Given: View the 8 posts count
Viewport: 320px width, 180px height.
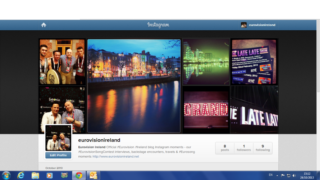Looking at the screenshot, I should (x=225, y=148).
